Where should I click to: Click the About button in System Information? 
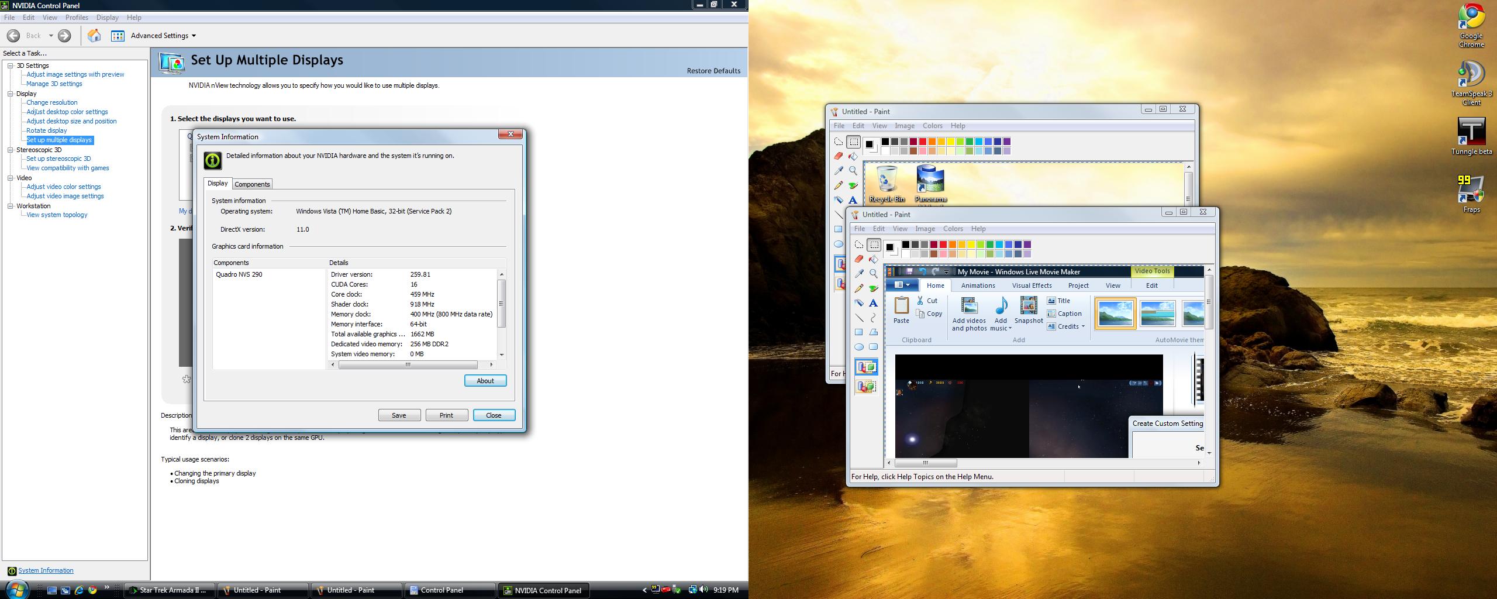(x=485, y=381)
